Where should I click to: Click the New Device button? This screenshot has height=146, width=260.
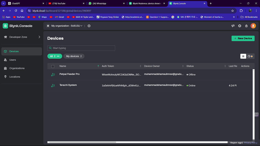tap(243, 38)
